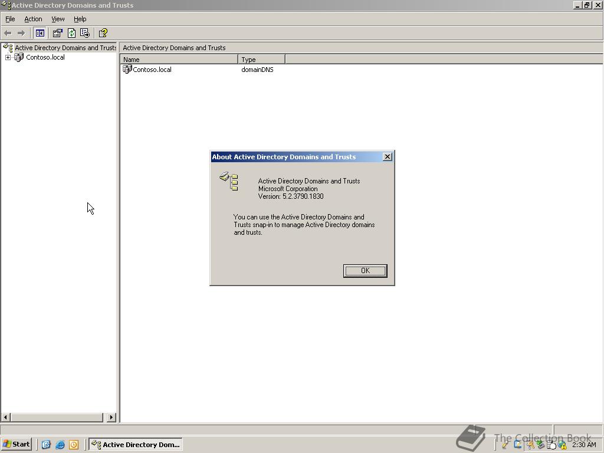This screenshot has height=453, width=604.
Task: Click the green arrow computer icon in the tray
Action: pyautogui.click(x=540, y=445)
